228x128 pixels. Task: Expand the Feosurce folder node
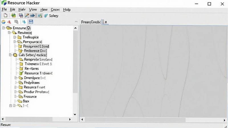[x=16, y=96]
